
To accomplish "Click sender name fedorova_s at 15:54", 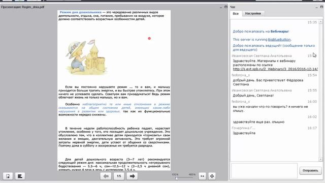I will 241,75.
